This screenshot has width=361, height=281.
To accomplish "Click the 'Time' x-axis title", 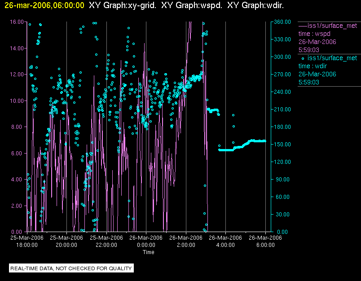I will [x=149, y=252].
